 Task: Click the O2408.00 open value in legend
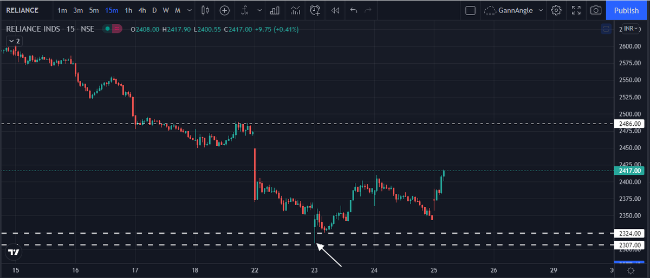pos(145,29)
